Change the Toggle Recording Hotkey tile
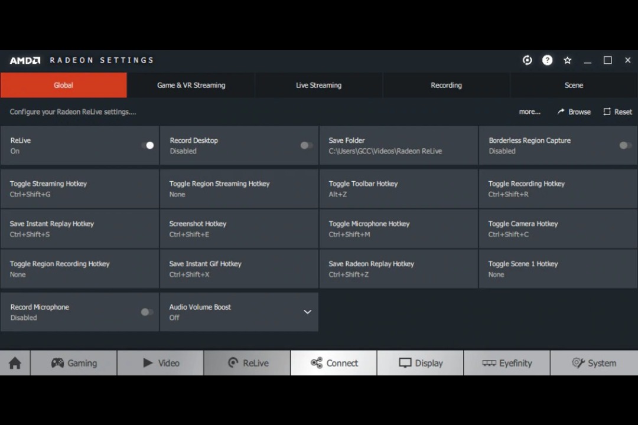 [x=558, y=189]
